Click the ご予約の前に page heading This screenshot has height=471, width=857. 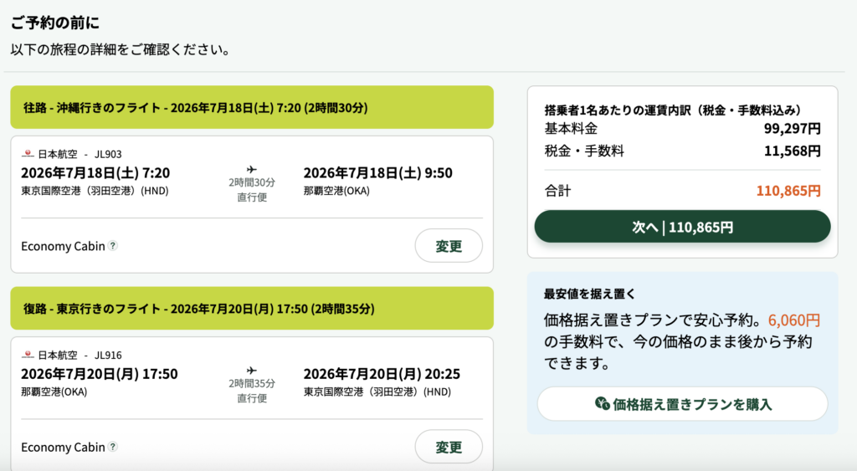(55, 23)
